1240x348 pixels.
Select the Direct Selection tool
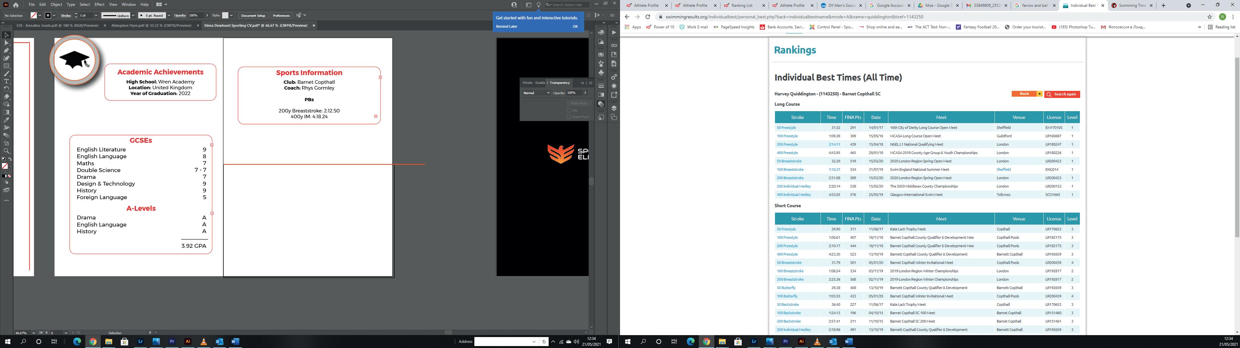(6, 43)
